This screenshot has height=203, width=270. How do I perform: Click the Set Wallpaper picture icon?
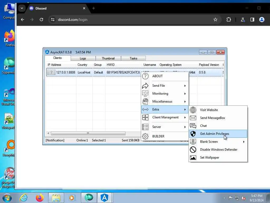coord(193,158)
